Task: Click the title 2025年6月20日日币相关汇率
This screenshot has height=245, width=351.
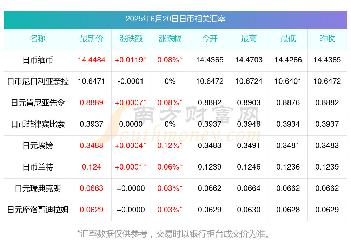Action: (175, 19)
